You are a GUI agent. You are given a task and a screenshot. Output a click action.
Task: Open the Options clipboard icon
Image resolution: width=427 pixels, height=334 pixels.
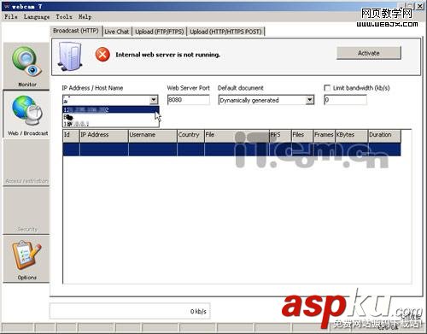click(x=26, y=259)
